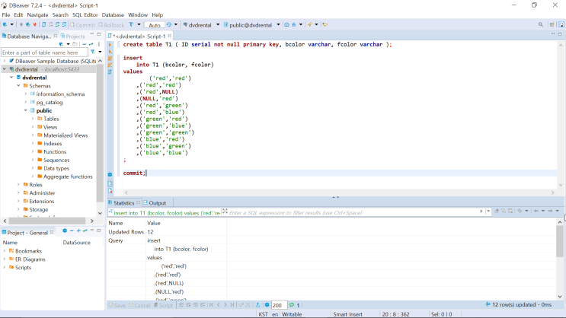Click the Execute script icon in editor gutter

110,59
